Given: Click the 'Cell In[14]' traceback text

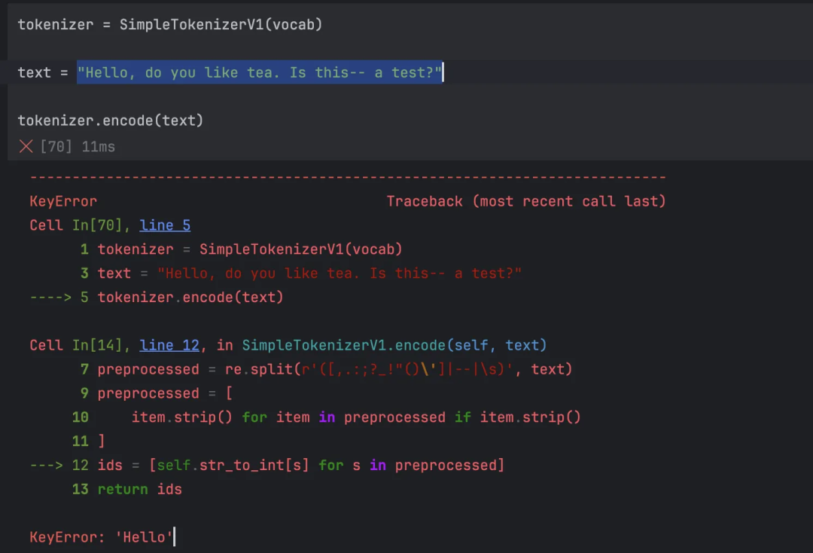Looking at the screenshot, I should click(76, 345).
